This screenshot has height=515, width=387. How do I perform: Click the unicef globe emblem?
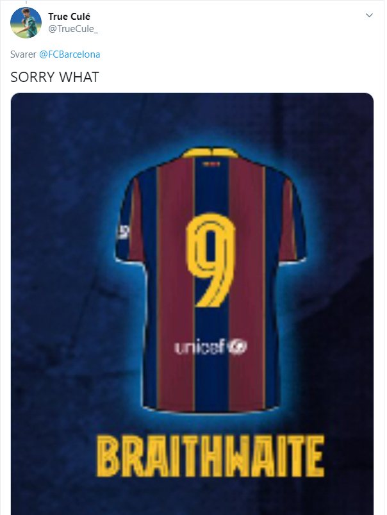tap(238, 347)
